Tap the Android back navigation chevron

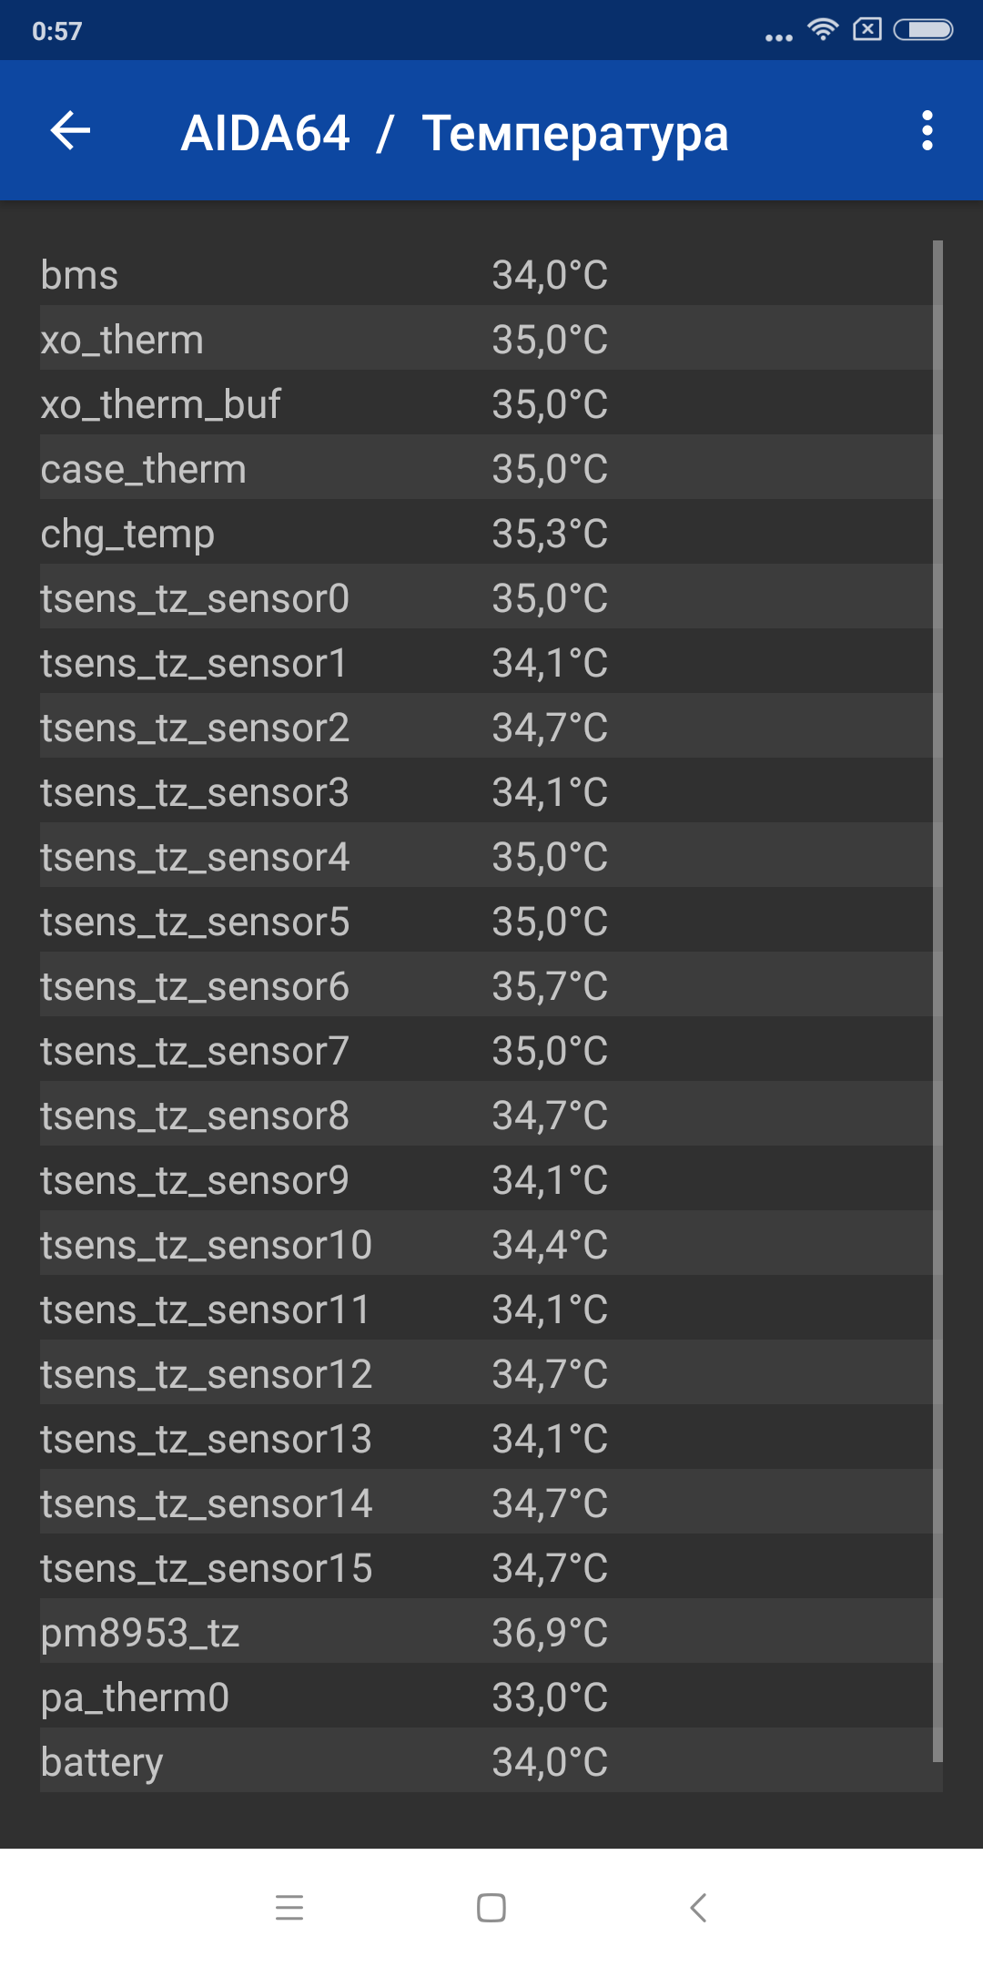point(698,1907)
